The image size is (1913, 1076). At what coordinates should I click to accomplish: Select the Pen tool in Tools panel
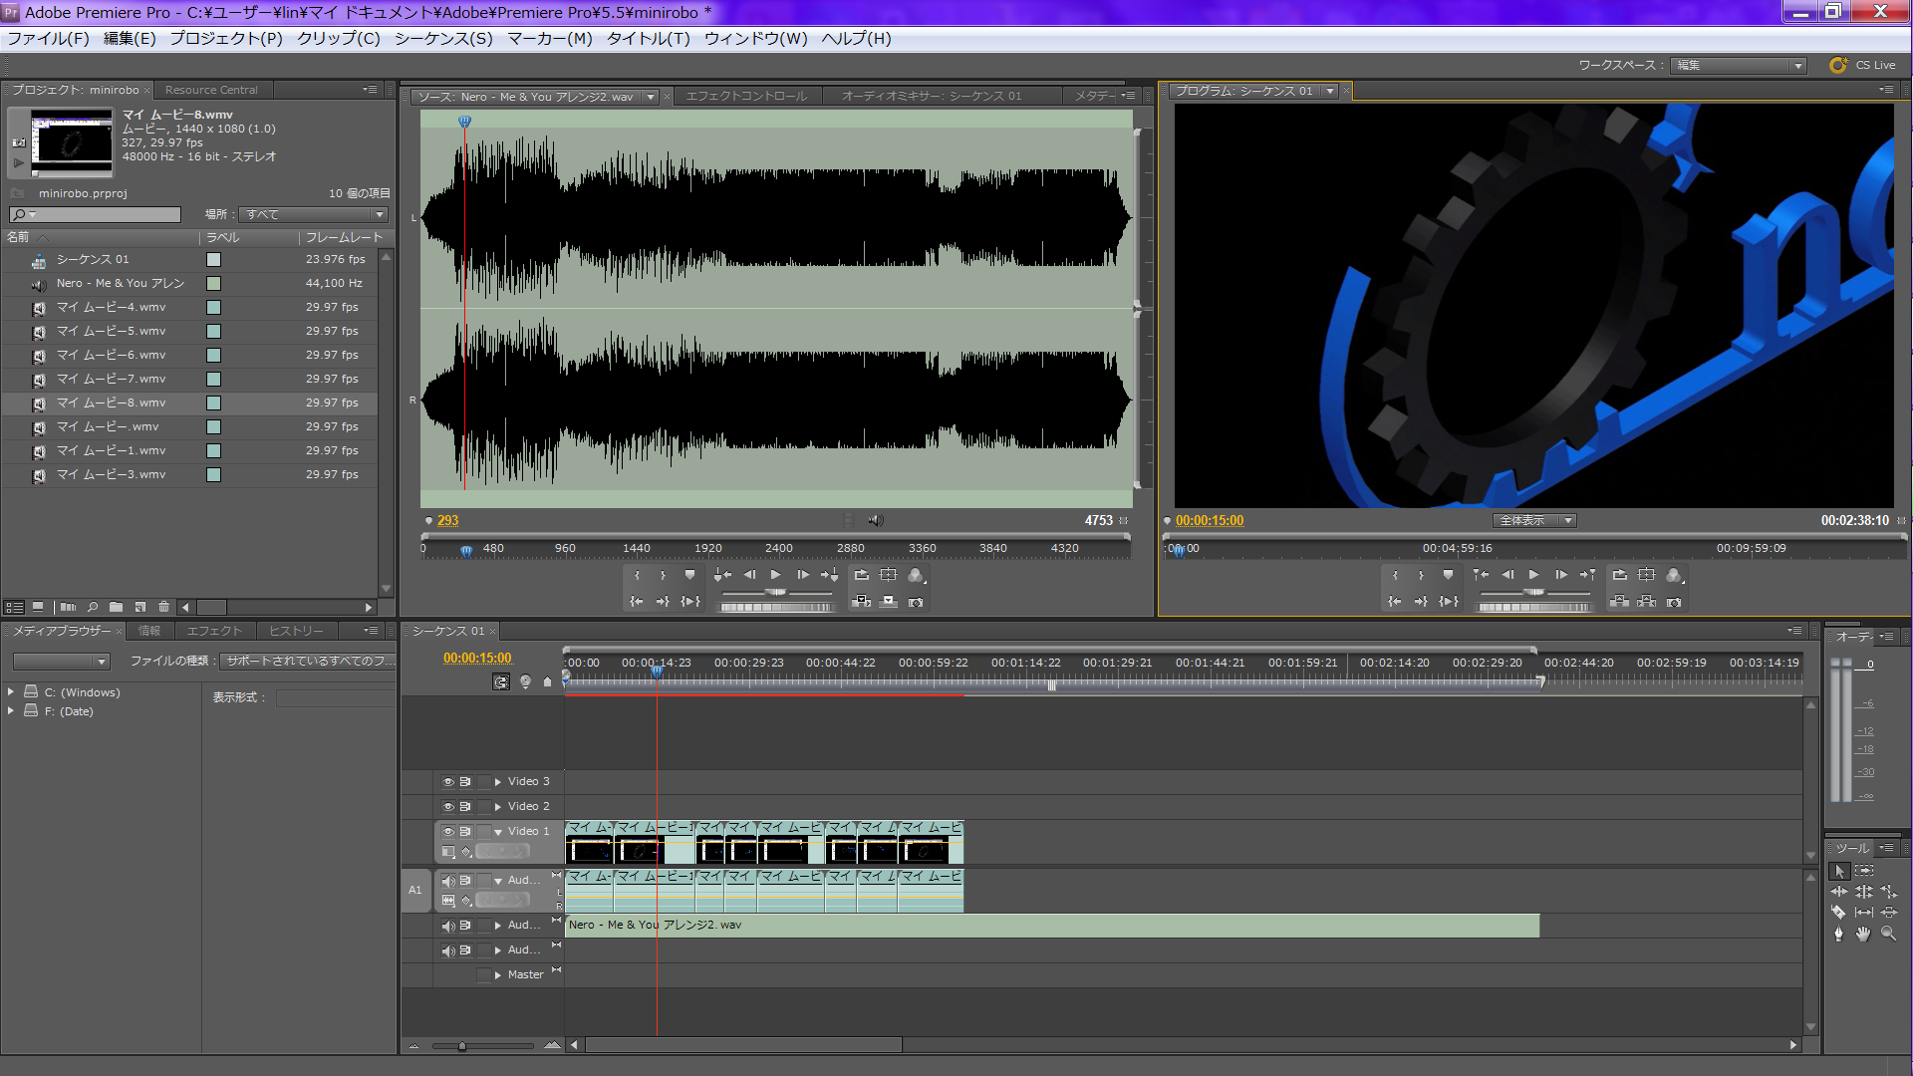1838,935
